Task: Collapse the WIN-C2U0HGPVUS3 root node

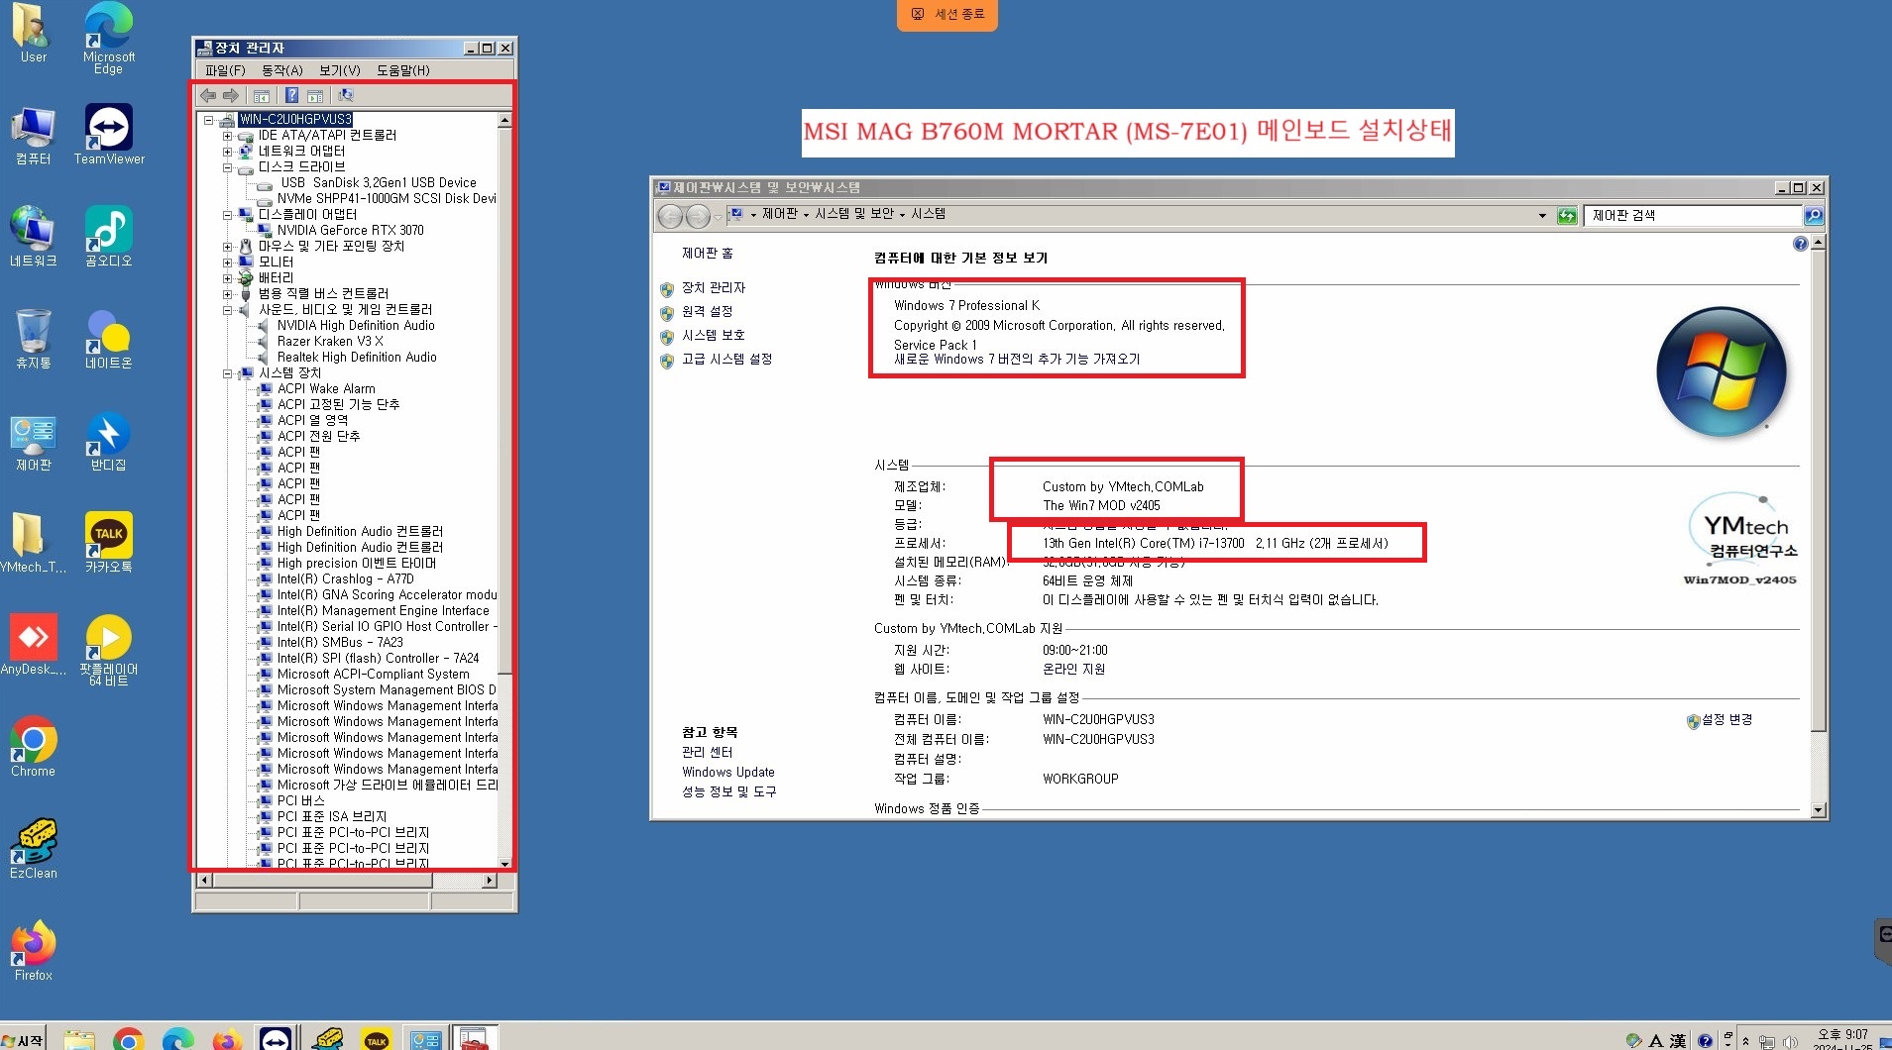Action: [x=208, y=120]
